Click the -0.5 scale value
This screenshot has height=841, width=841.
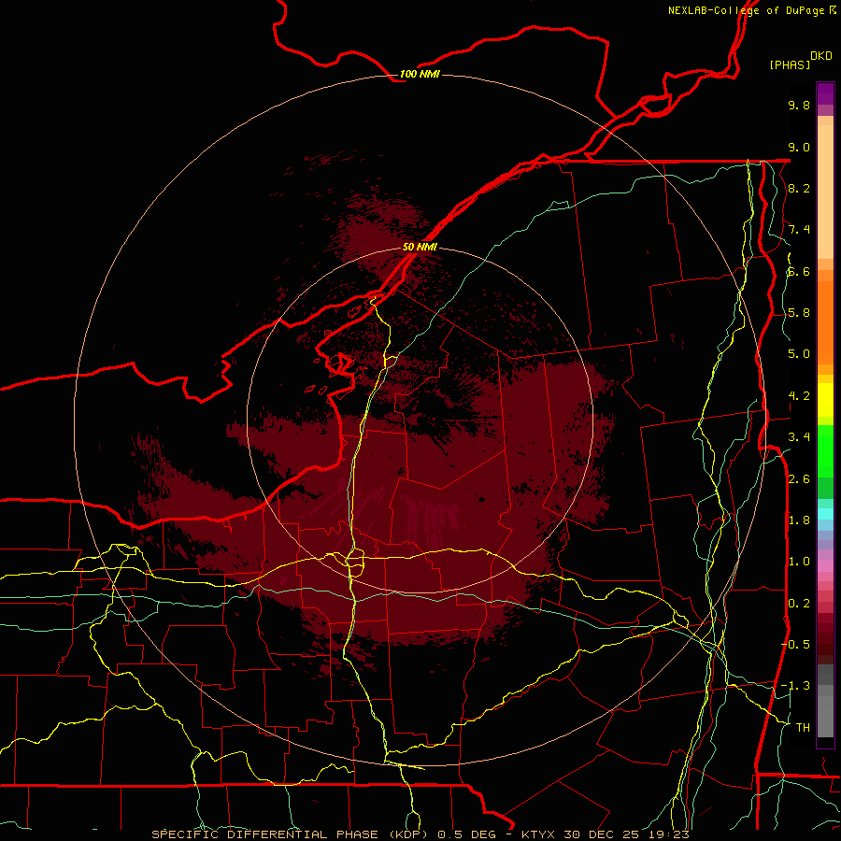[795, 645]
